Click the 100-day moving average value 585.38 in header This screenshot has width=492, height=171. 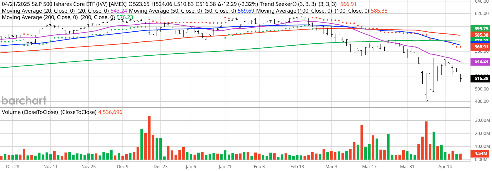379,11
